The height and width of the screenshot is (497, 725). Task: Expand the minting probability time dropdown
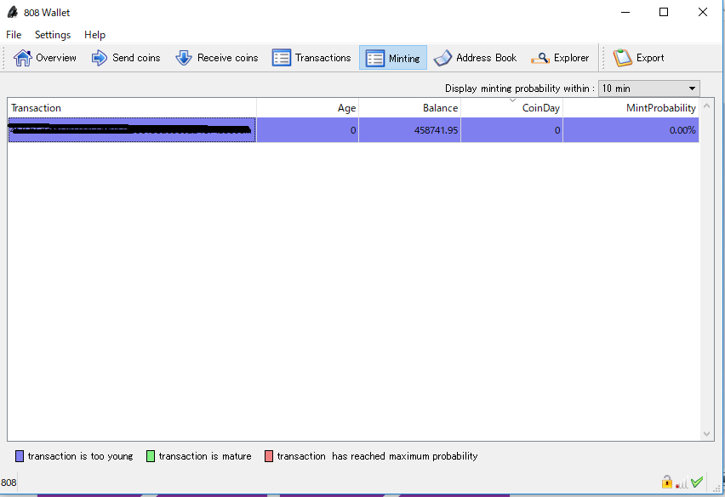click(x=648, y=89)
